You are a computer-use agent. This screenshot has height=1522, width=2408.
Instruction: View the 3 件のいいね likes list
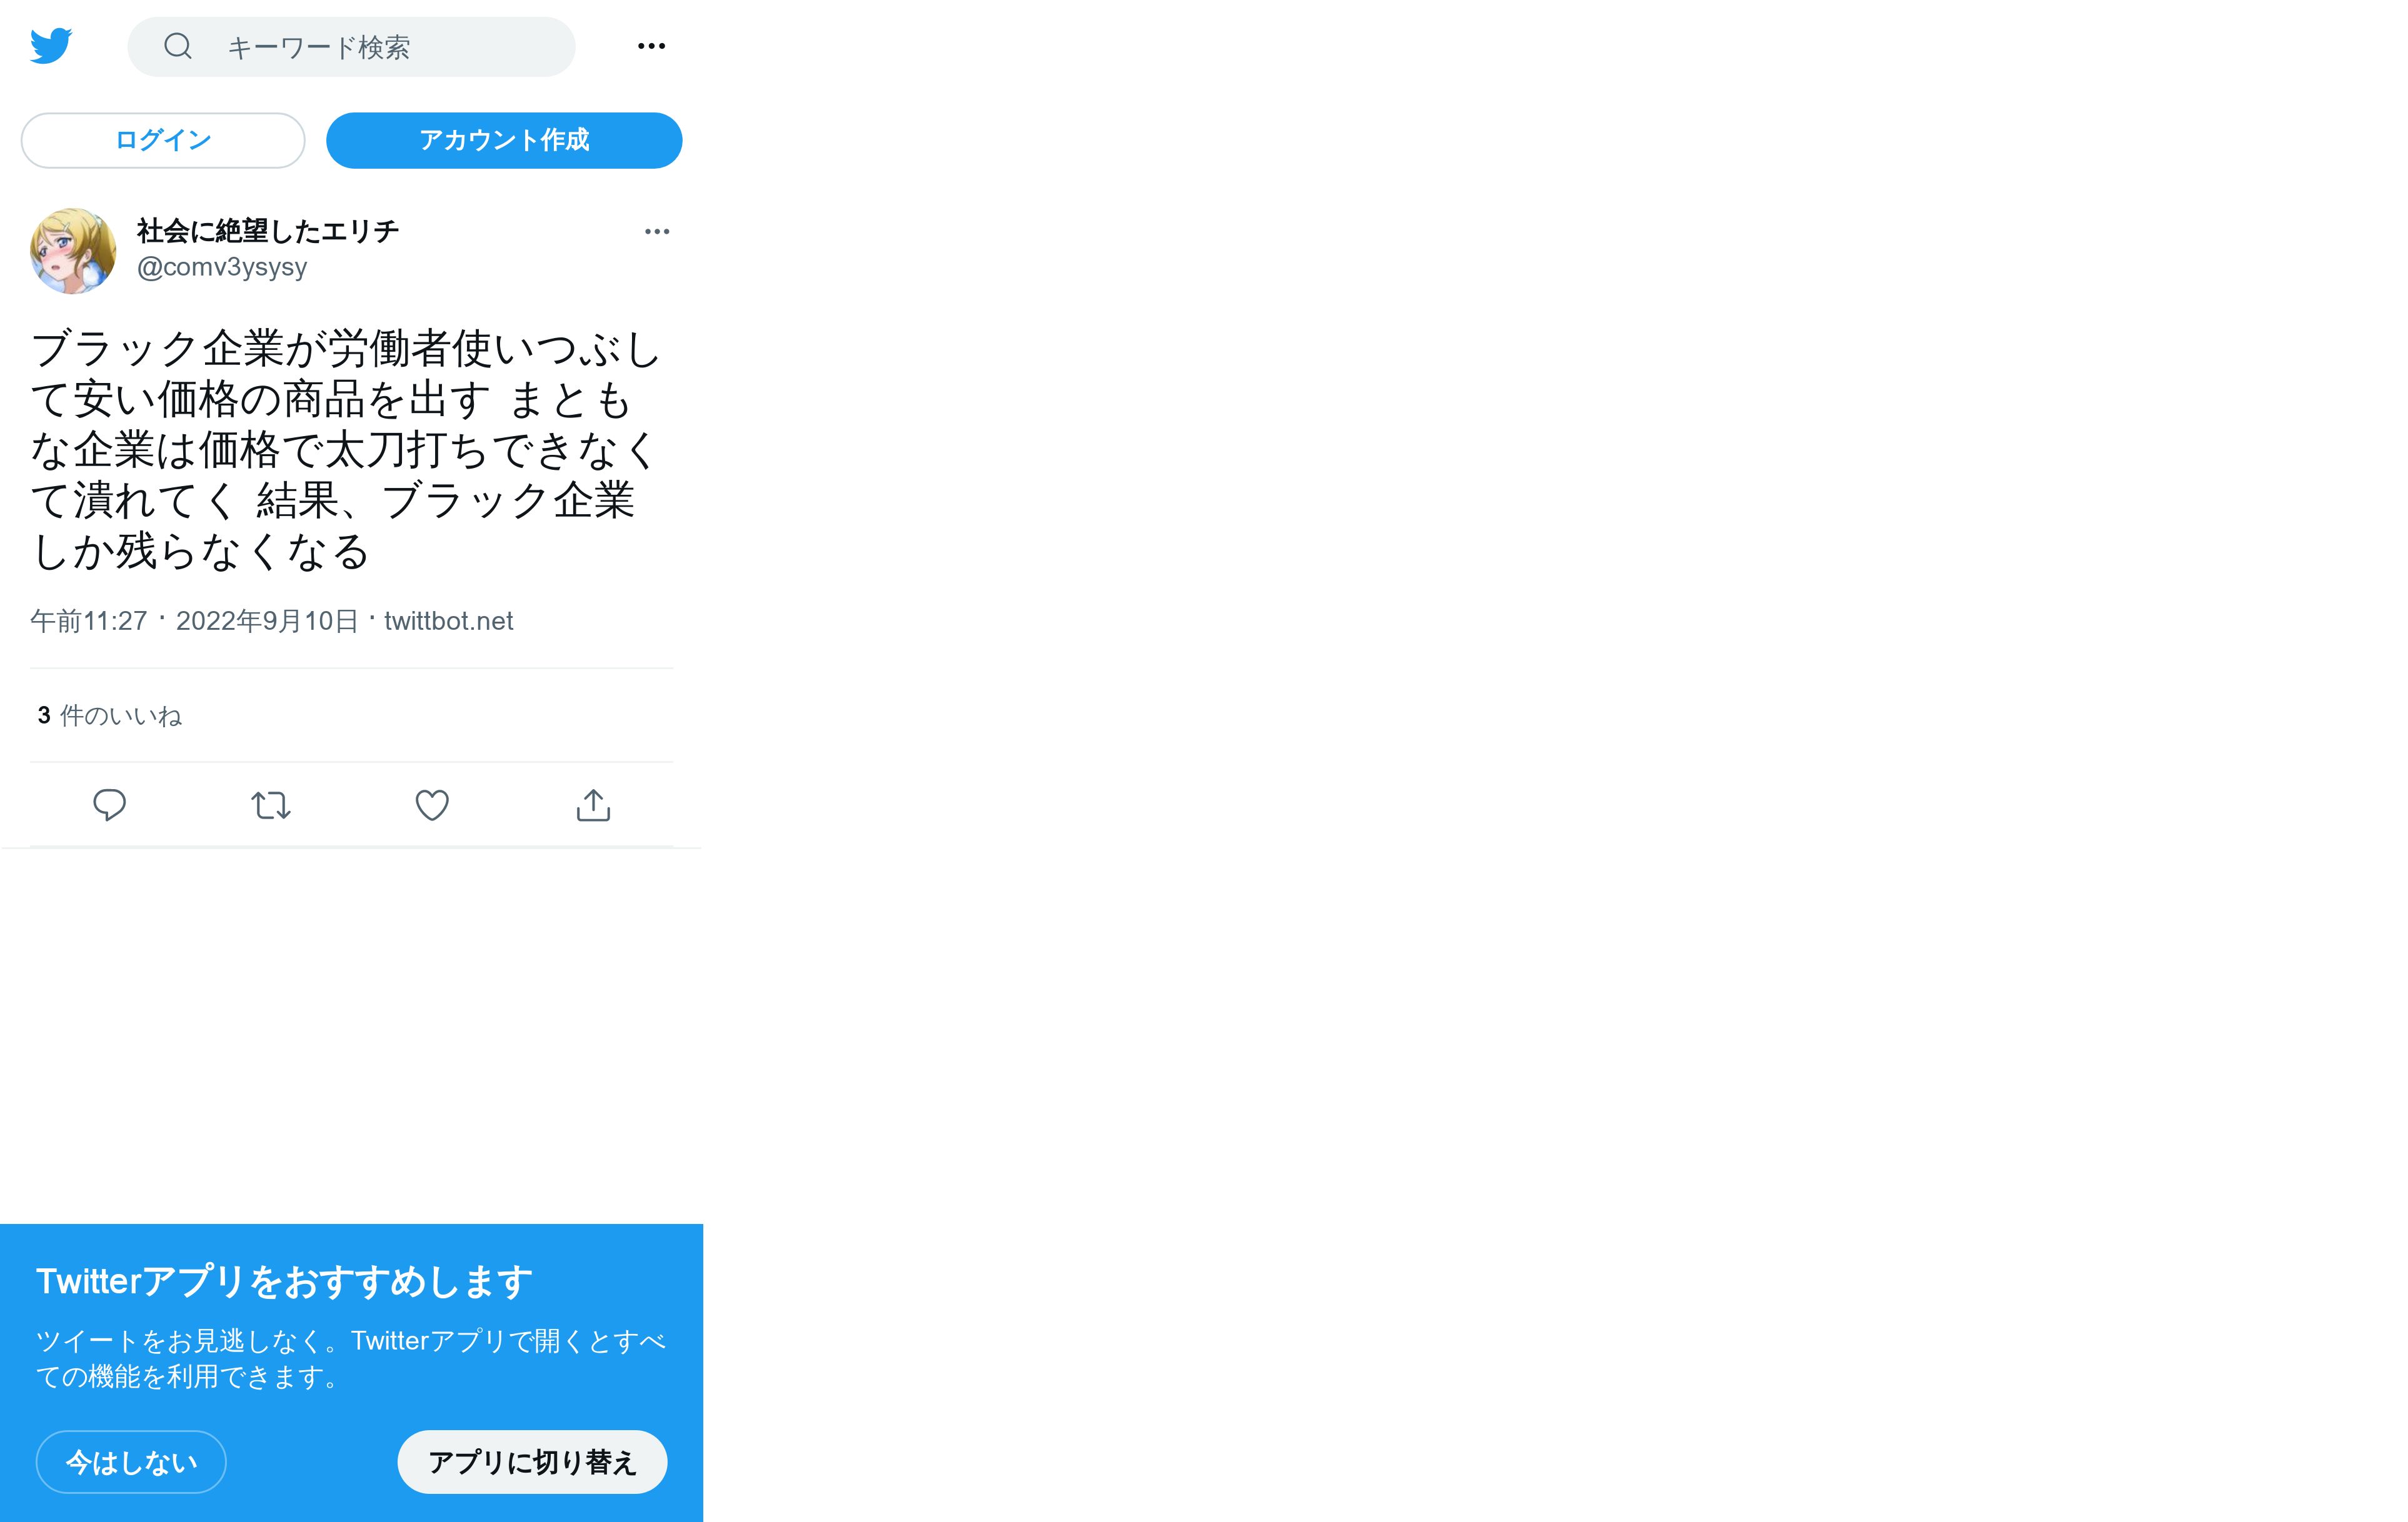110,715
